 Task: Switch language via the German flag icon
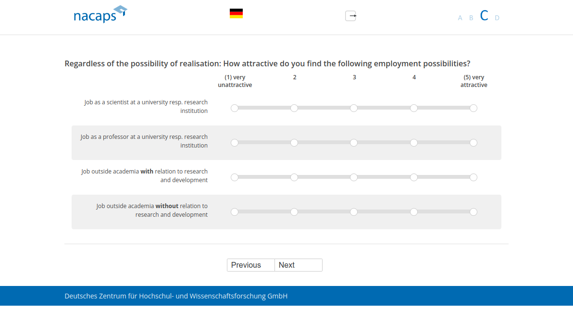[x=236, y=13]
